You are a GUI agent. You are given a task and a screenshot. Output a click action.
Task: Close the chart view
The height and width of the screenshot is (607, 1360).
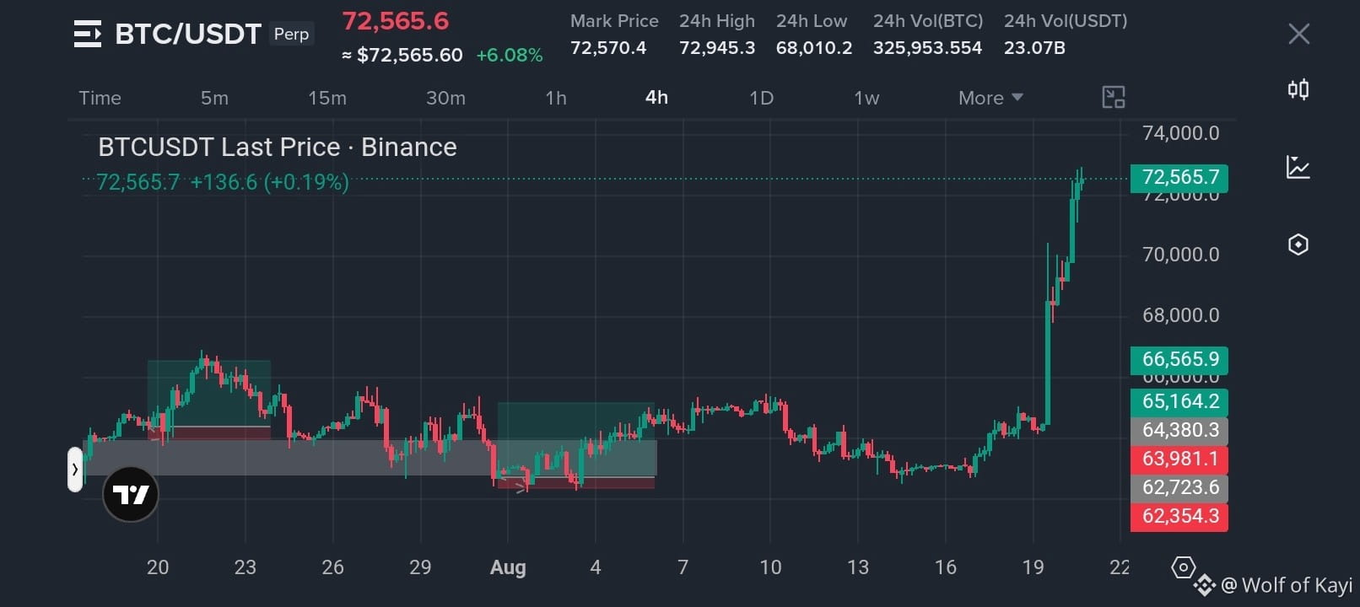(1298, 34)
